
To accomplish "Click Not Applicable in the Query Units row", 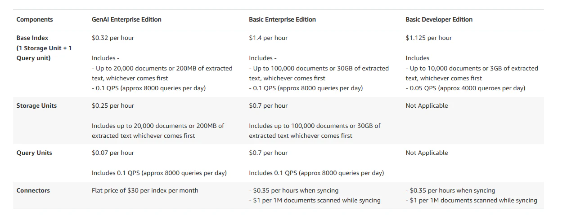I will (427, 153).
